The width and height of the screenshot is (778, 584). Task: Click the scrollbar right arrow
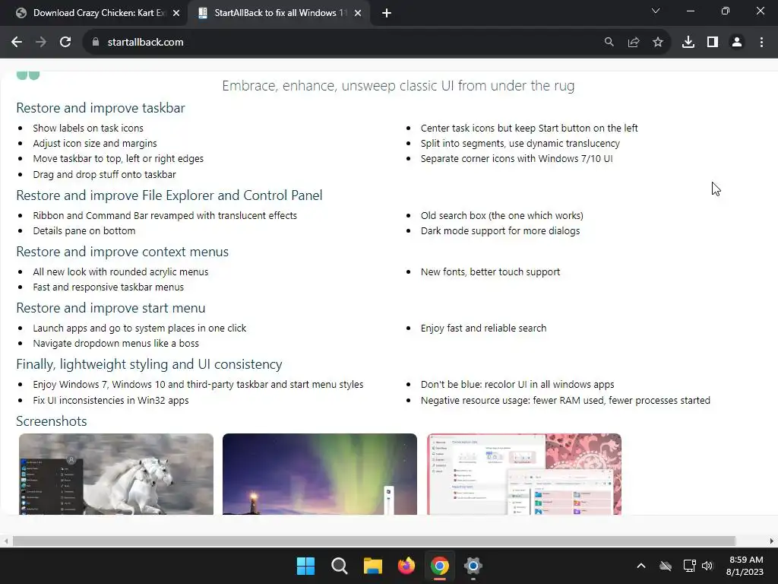(x=772, y=541)
